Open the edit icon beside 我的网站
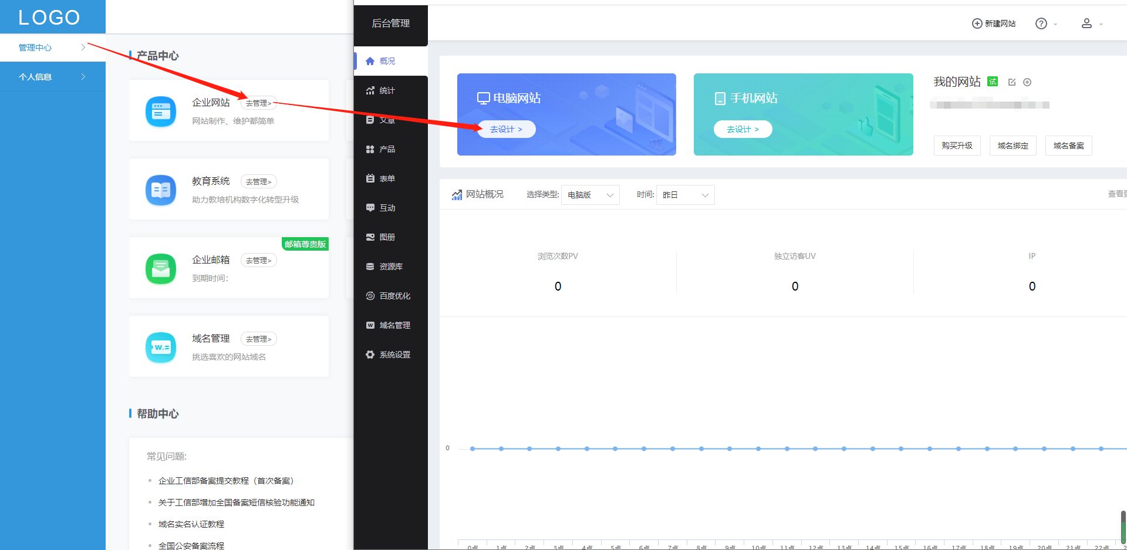1127x550 pixels. tap(1012, 82)
